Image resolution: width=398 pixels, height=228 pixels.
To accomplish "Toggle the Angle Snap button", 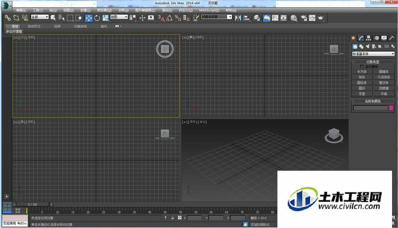I will pos(170,18).
